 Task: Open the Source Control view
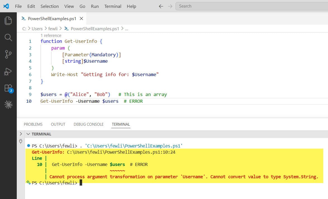pos(8,54)
